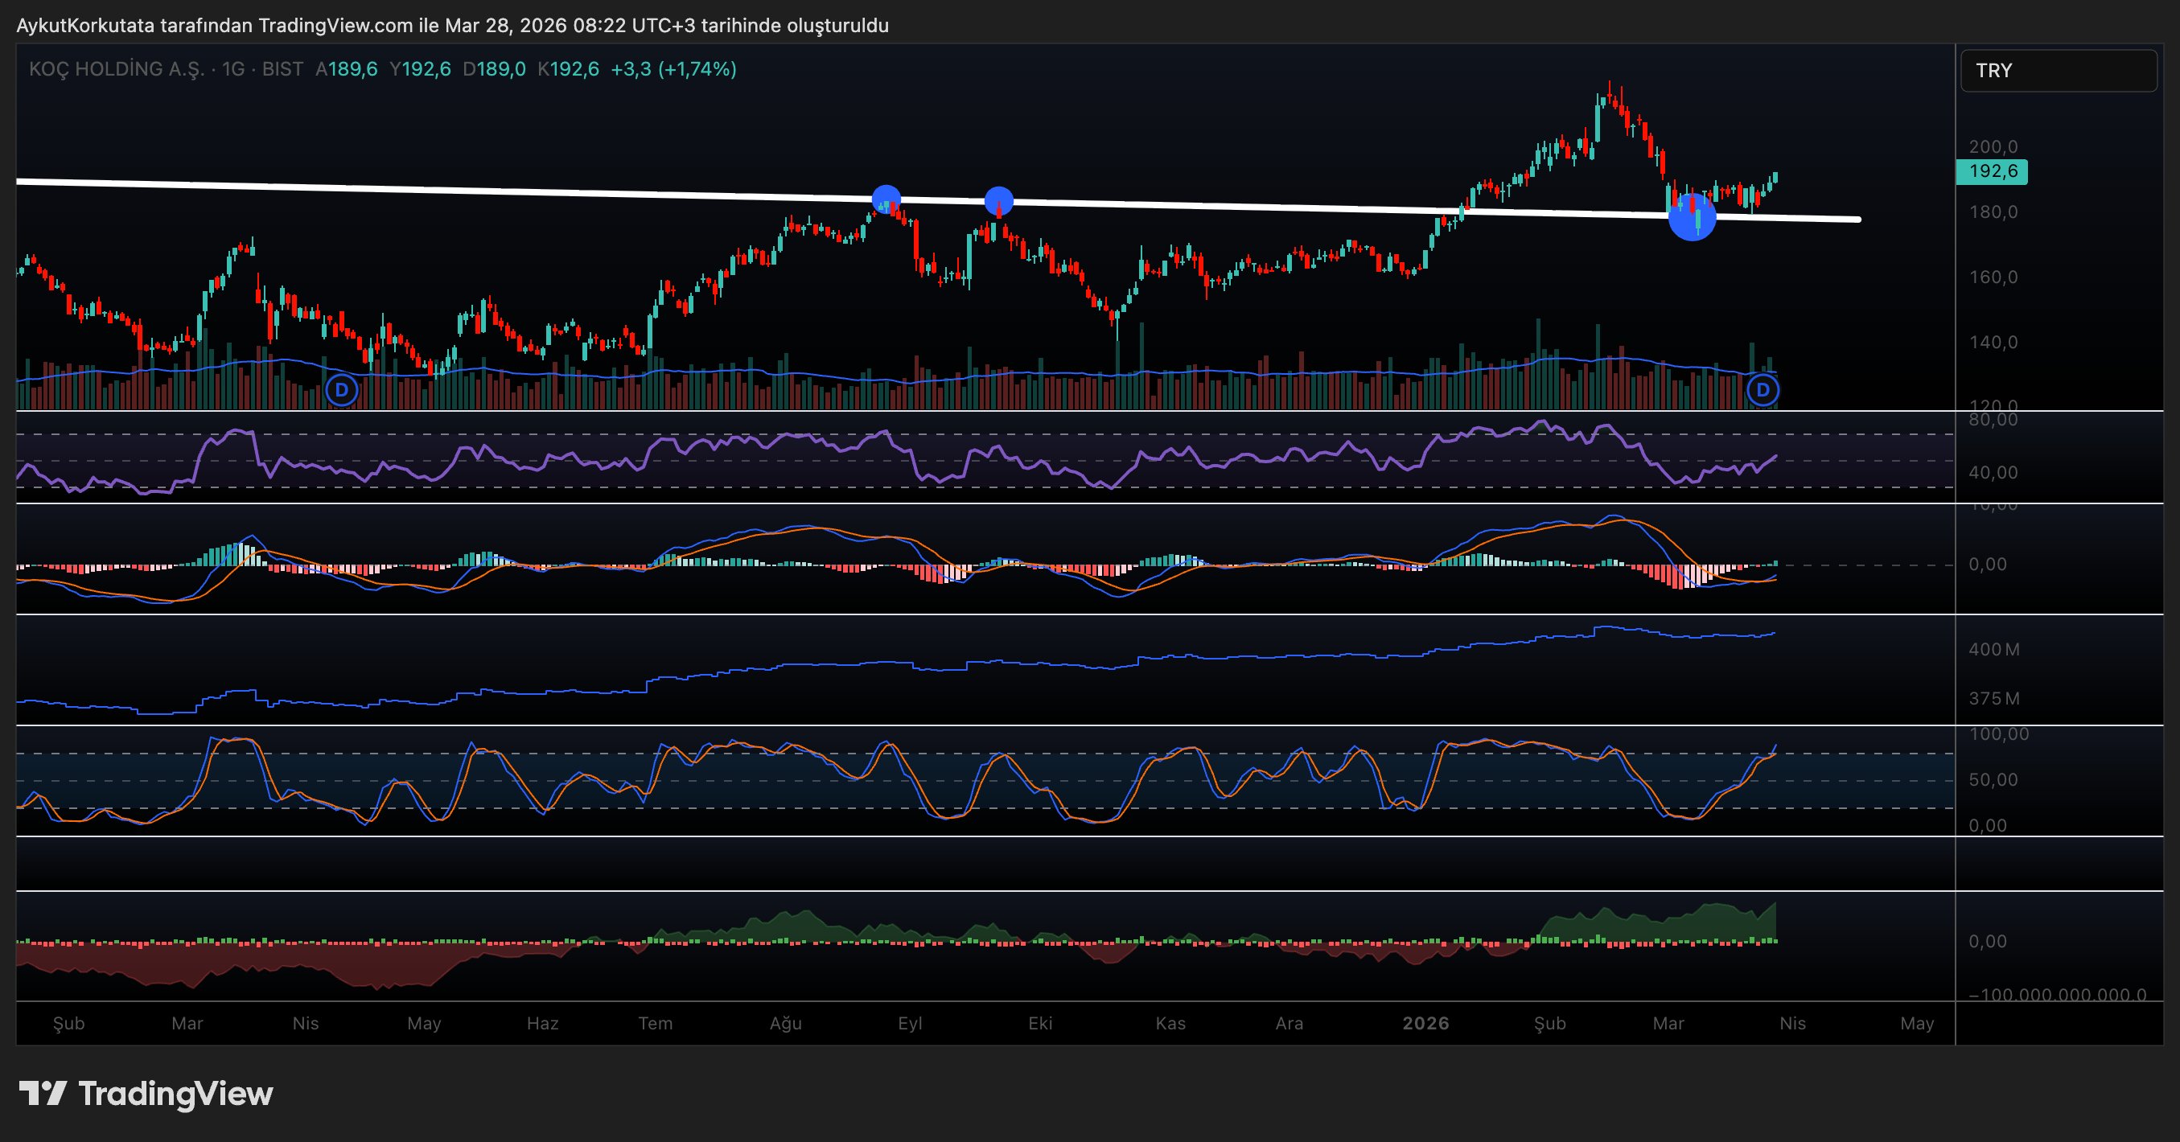
Task: Click the bold 2026 label on the time axis
Action: point(1425,1024)
